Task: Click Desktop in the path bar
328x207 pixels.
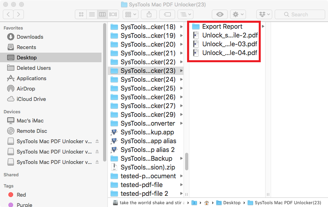Action: pos(228,203)
